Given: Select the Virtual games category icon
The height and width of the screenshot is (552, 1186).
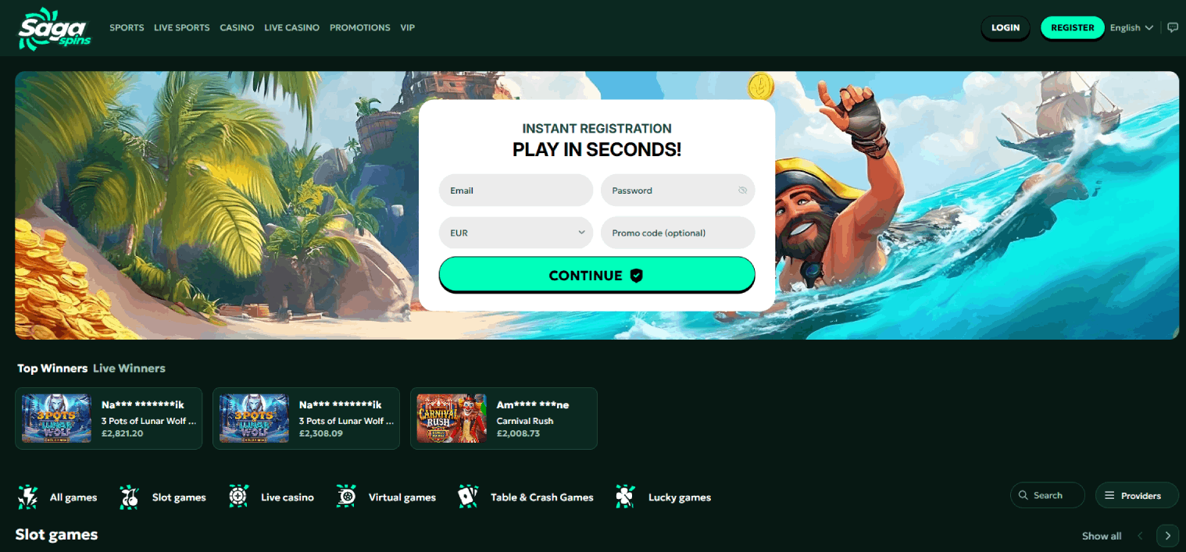Looking at the screenshot, I should [x=345, y=496].
